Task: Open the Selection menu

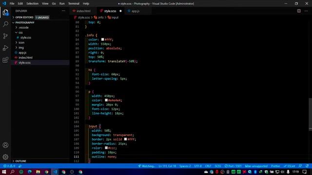Action: point(33,3)
